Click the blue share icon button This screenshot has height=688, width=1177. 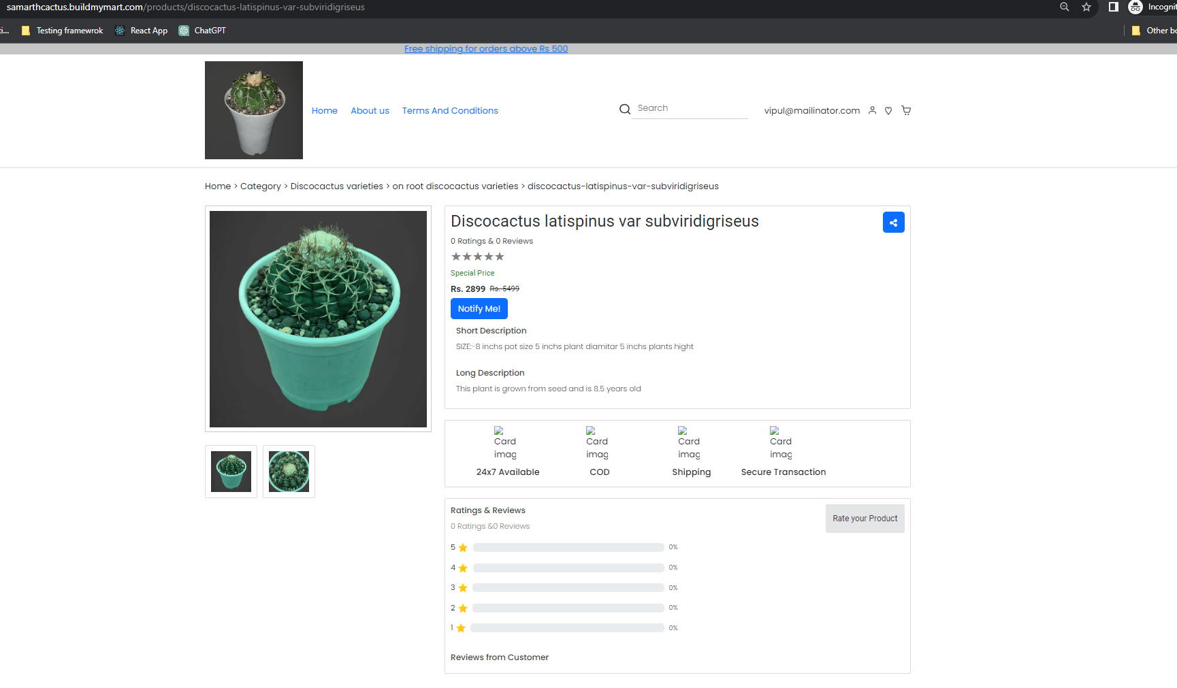click(x=893, y=223)
